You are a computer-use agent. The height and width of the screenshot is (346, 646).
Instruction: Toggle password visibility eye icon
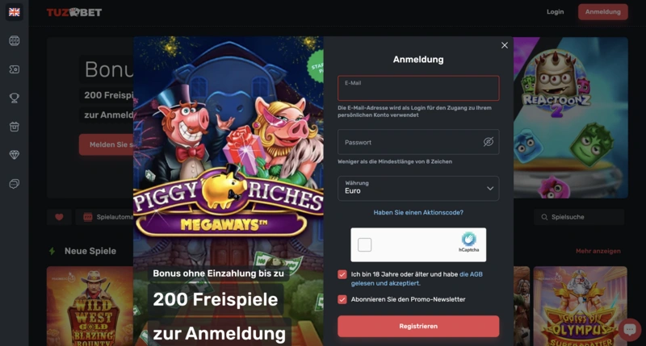point(489,142)
